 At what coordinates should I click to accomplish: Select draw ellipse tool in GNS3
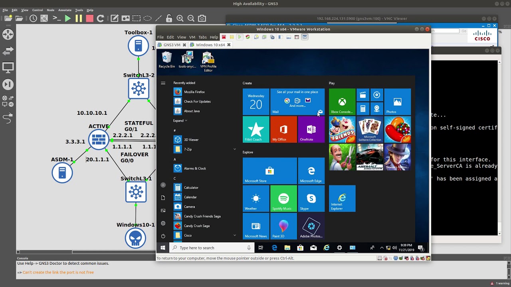click(147, 18)
